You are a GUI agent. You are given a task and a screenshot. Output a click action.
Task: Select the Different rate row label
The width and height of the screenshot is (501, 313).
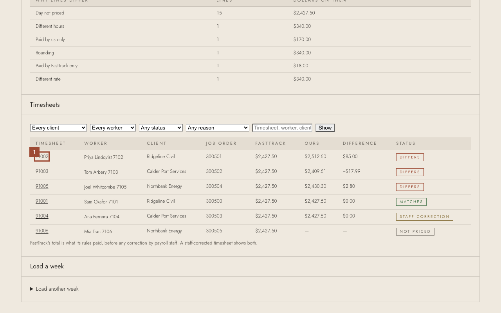click(48, 79)
